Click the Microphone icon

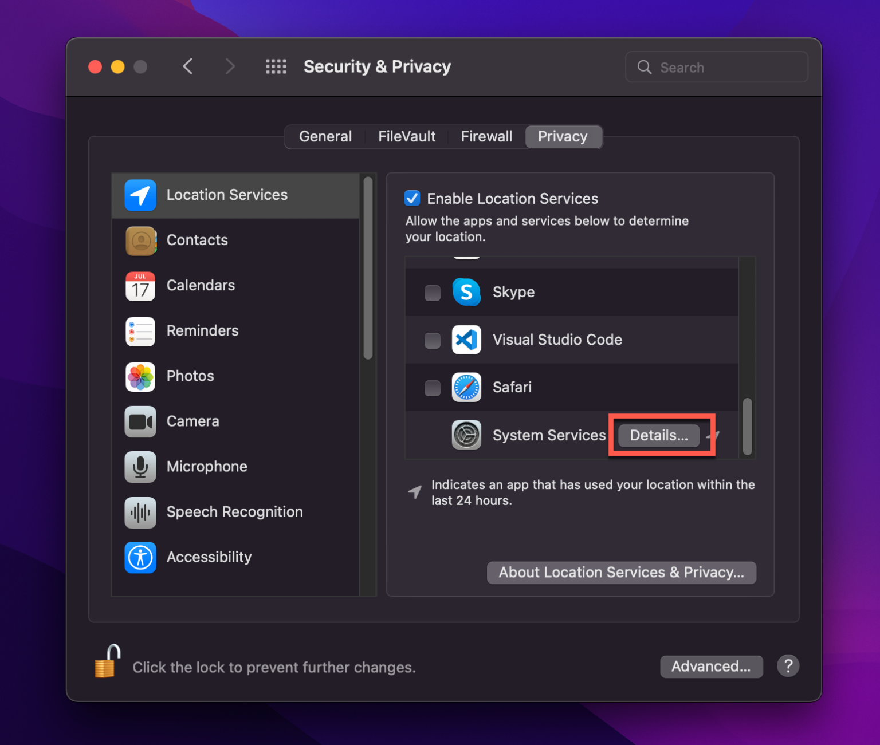point(140,467)
